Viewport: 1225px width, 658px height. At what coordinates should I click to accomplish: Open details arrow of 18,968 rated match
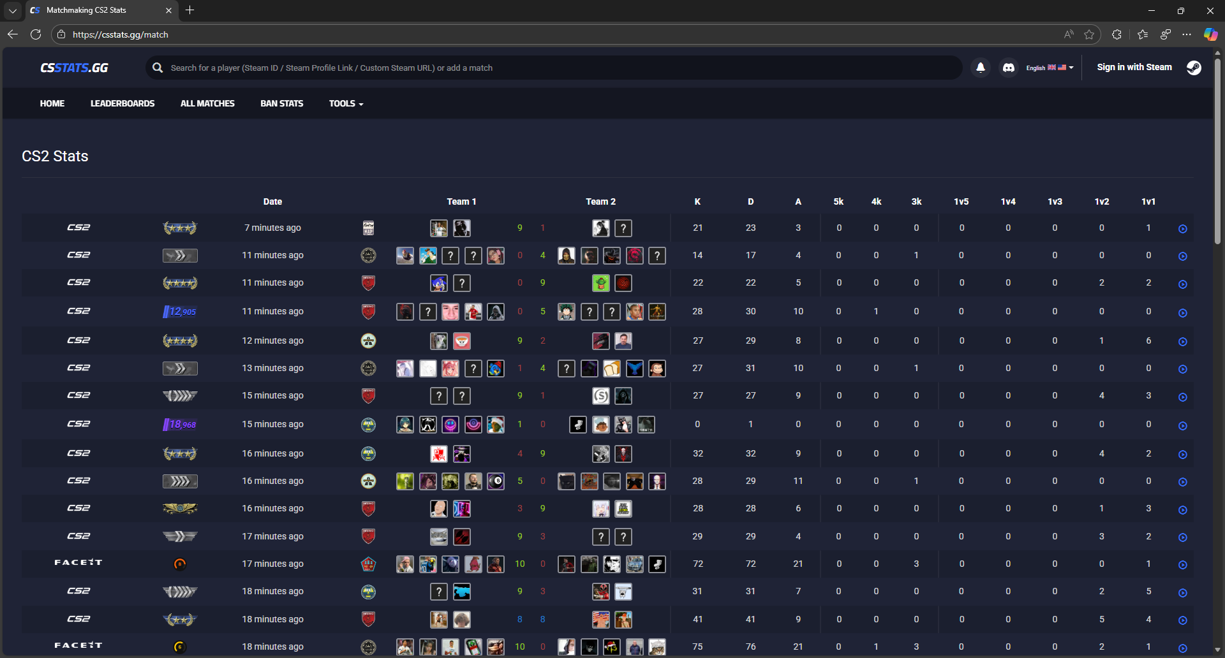1182,426
